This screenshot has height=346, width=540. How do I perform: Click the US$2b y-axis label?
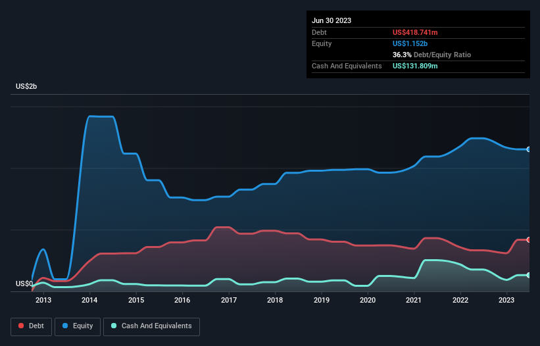[26, 86]
